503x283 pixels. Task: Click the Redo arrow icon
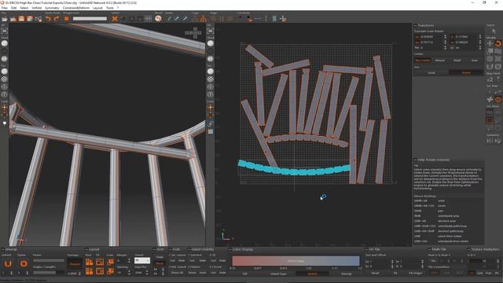click(x=57, y=19)
